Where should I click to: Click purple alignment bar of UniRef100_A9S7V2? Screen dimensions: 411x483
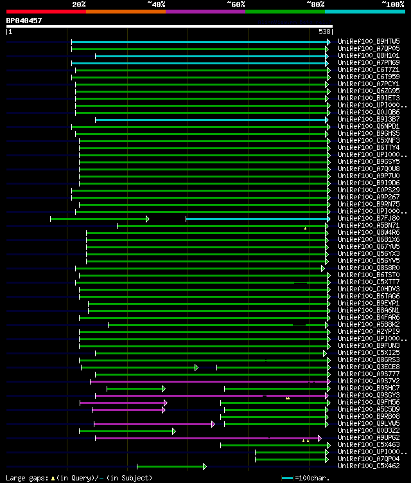click(210, 381)
